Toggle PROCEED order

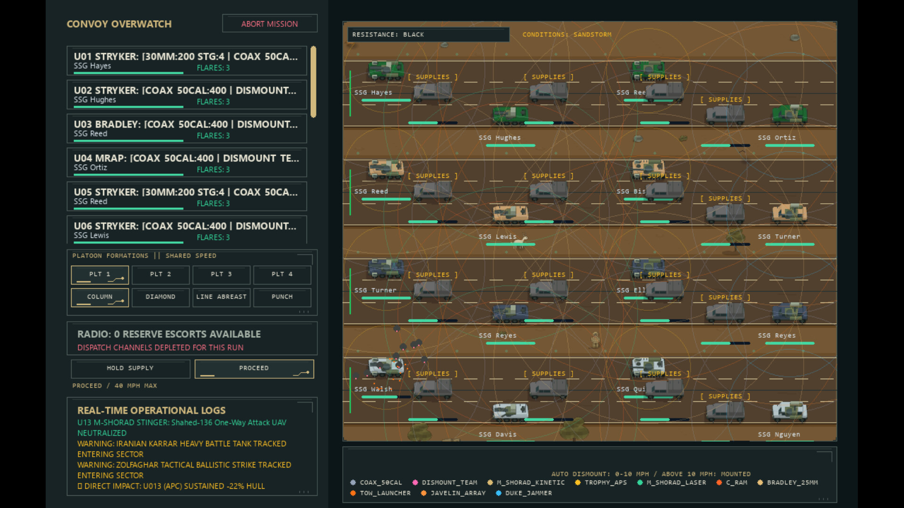point(254,369)
